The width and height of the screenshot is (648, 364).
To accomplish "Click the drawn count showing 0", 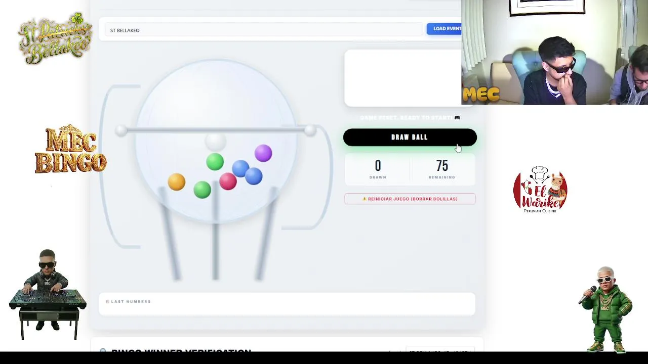I will [x=378, y=166].
